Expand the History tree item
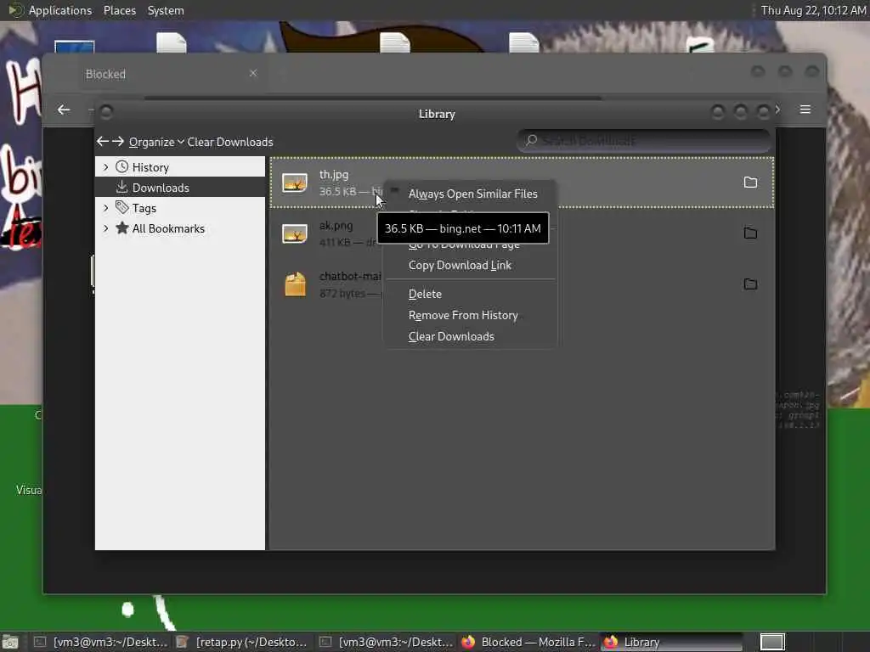The height and width of the screenshot is (652, 870). [x=106, y=167]
